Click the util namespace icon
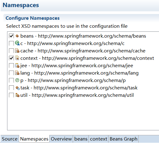 pos(17,95)
